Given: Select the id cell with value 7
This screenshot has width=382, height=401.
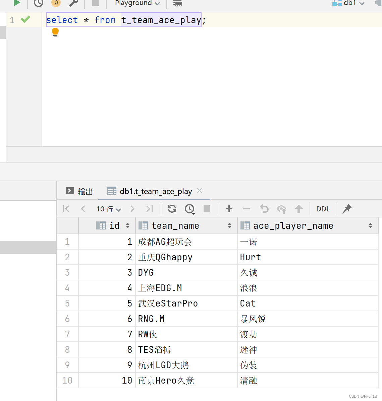Looking at the screenshot, I should tap(107, 334).
